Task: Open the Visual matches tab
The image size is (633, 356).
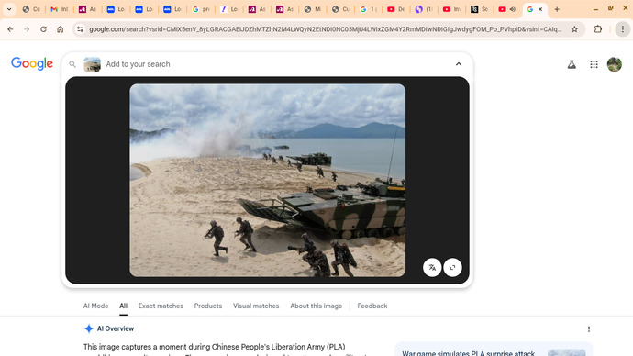Action: [x=256, y=306]
